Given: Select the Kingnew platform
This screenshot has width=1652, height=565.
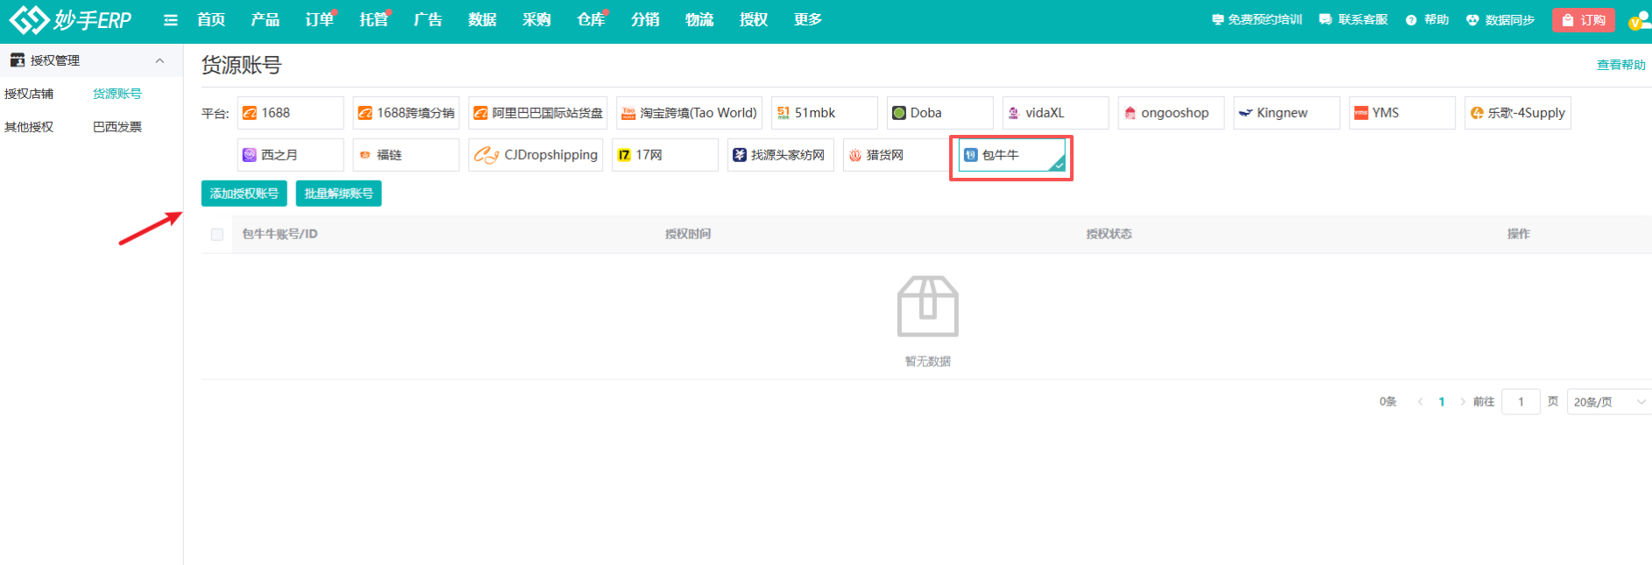Looking at the screenshot, I should point(1287,113).
